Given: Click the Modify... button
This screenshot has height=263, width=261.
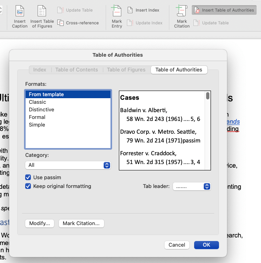Looking at the screenshot, I should tap(40, 223).
